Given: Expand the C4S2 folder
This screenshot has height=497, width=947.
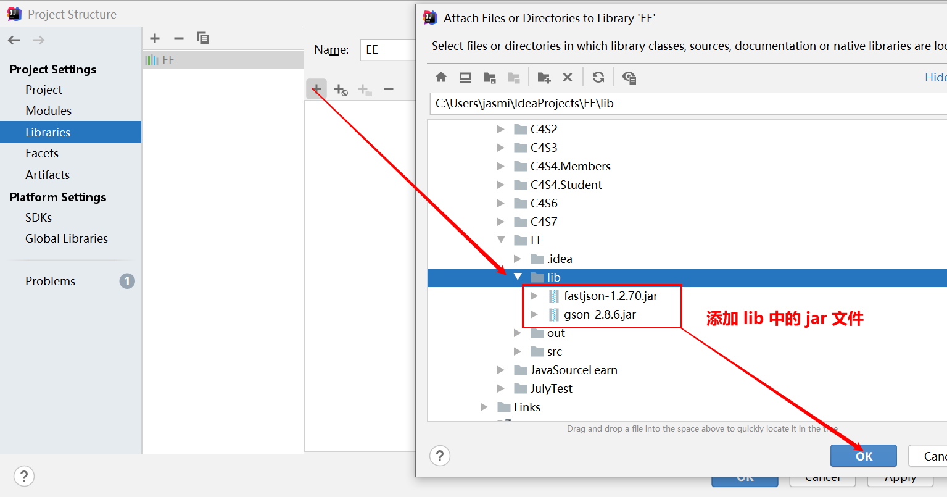Looking at the screenshot, I should 501,129.
